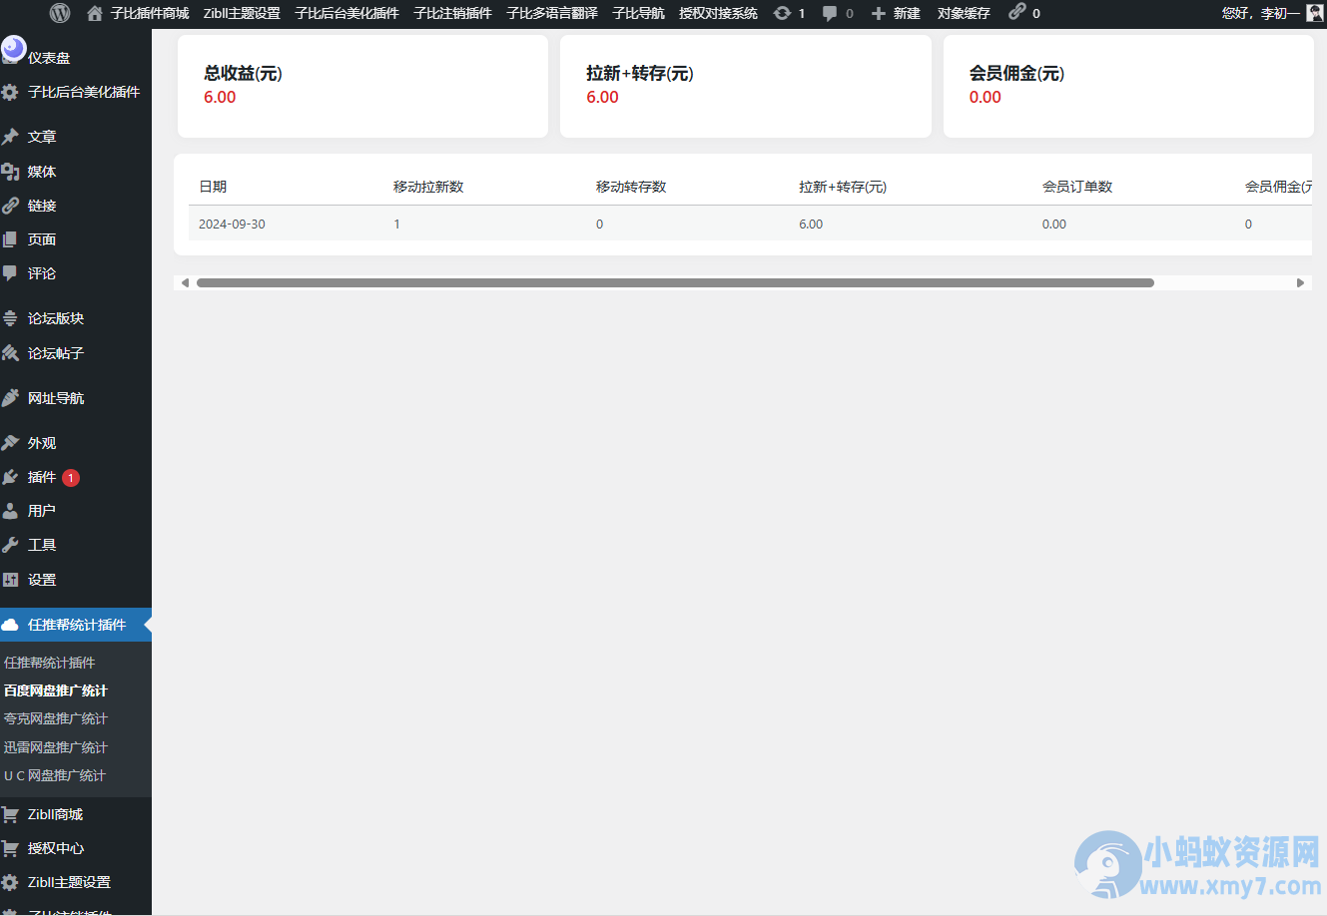Viewport: 1327px width, 916px height.
Task: Click the 移动拉新数 column header
Action: tap(428, 187)
